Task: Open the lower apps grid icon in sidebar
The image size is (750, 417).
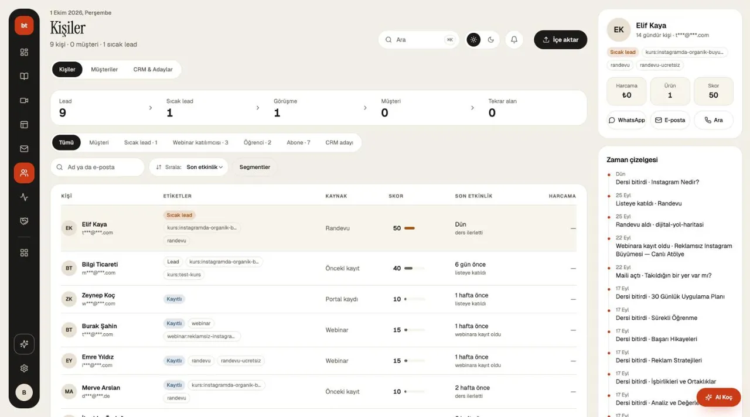Action: click(x=24, y=253)
